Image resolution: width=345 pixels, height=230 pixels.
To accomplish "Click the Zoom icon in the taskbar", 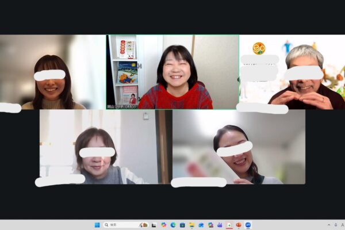I will pos(248,225).
